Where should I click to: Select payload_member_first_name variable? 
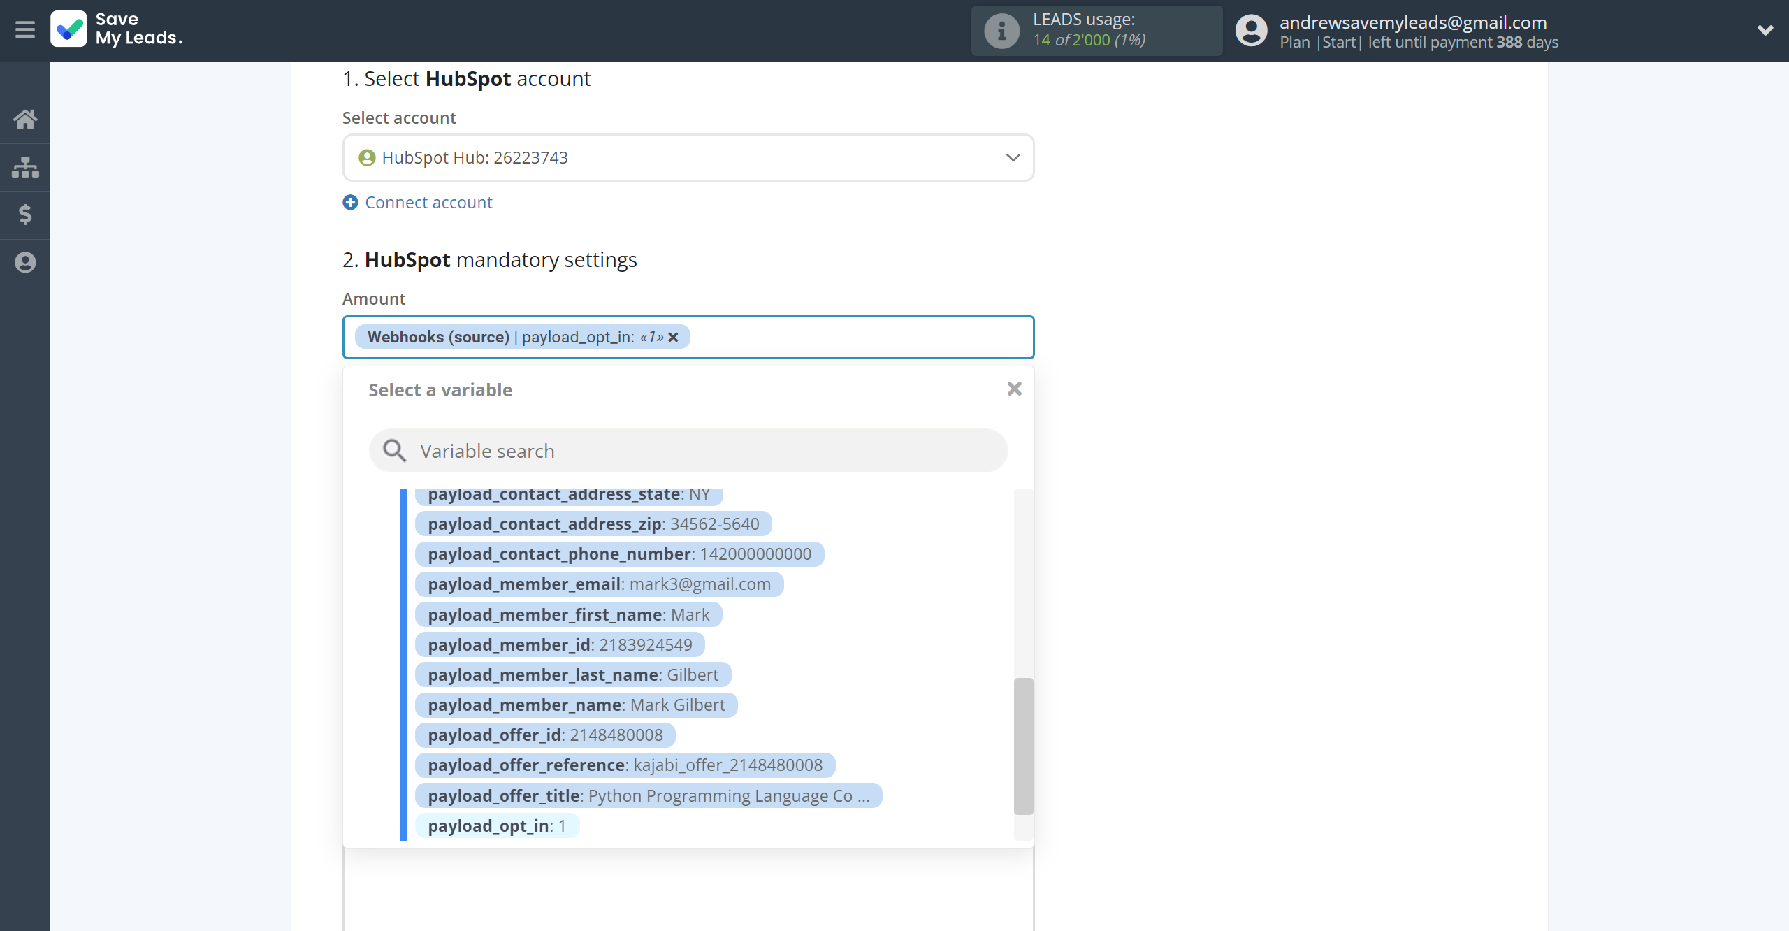tap(569, 615)
